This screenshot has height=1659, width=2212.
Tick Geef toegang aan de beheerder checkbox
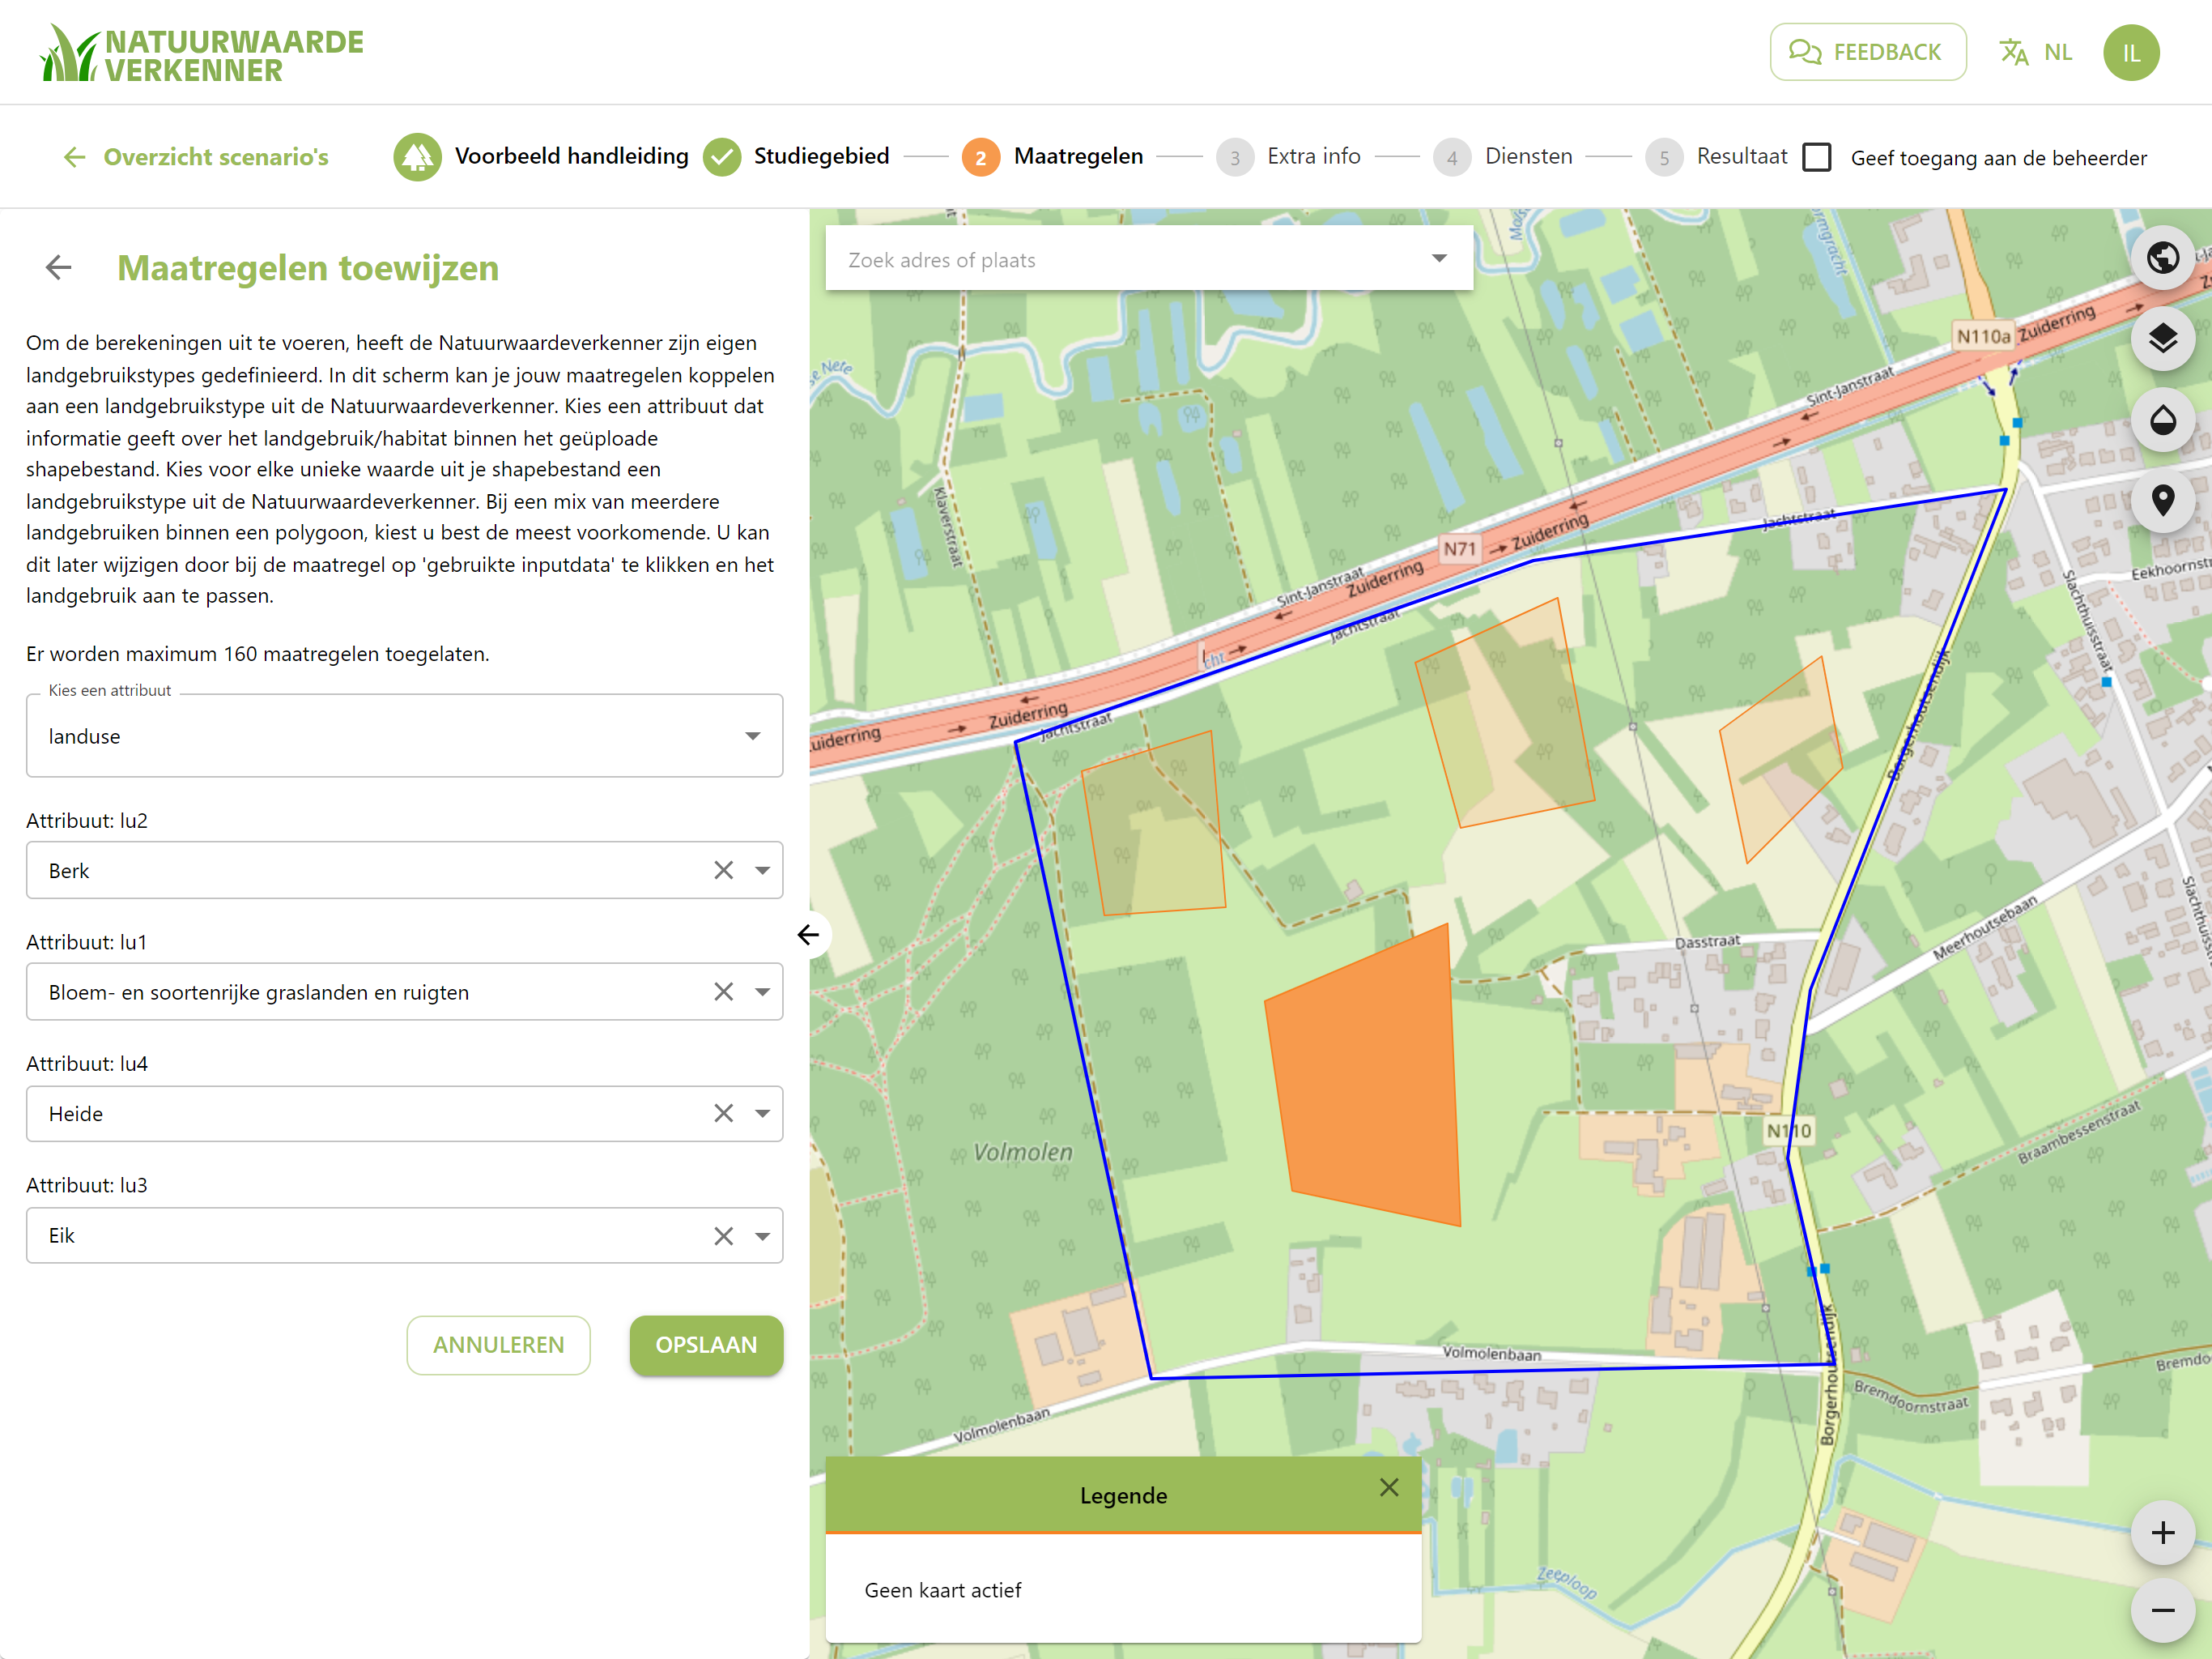coord(1816,157)
